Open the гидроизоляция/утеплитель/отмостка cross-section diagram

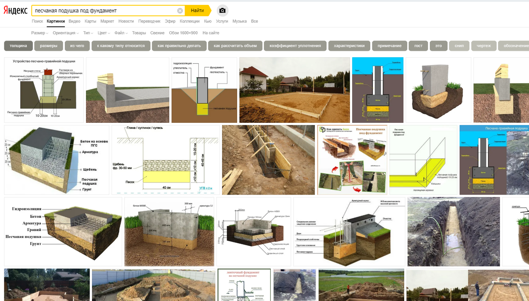pos(204,90)
